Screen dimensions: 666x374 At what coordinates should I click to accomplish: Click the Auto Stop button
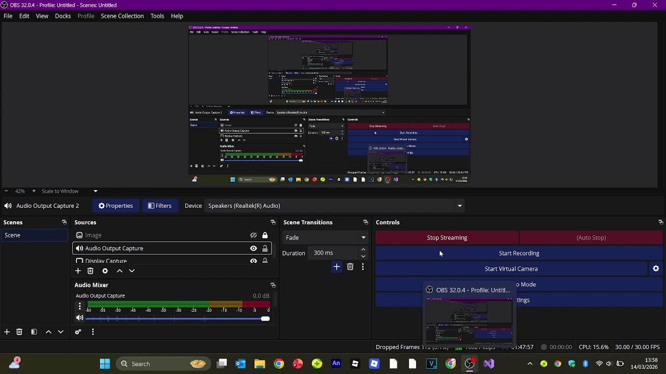[x=591, y=237]
